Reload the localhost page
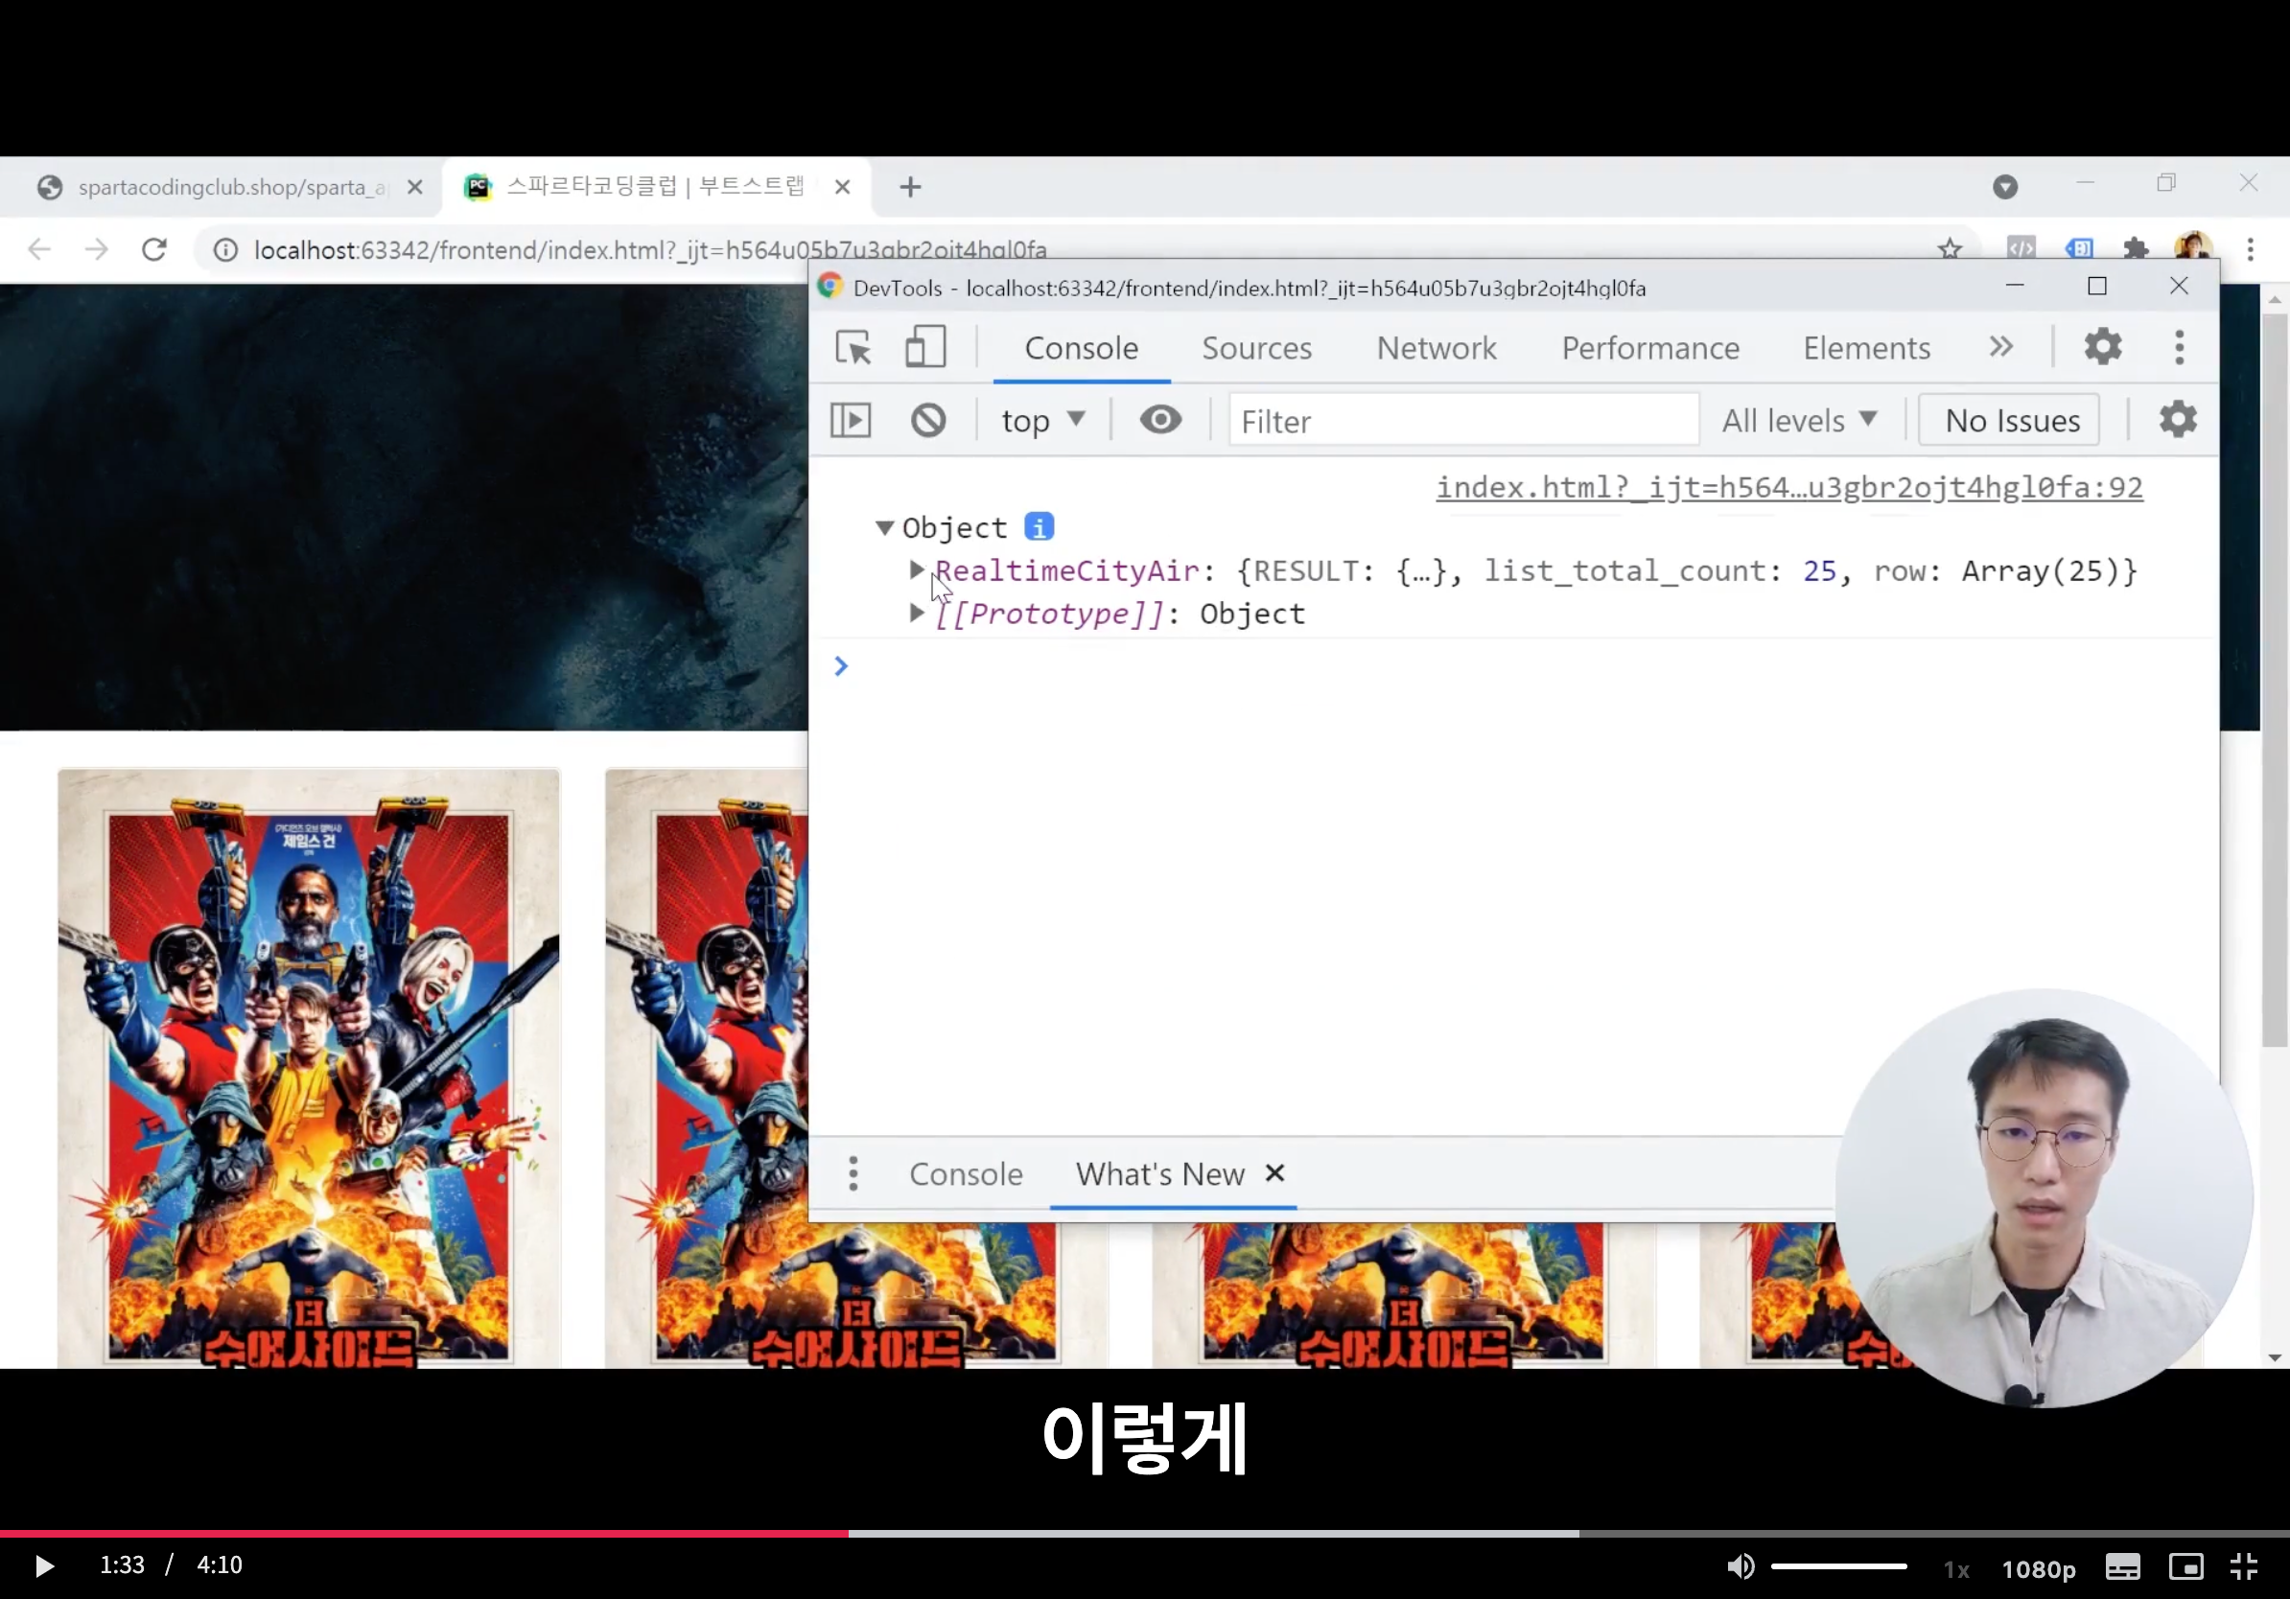This screenshot has width=2290, height=1599. click(x=154, y=249)
